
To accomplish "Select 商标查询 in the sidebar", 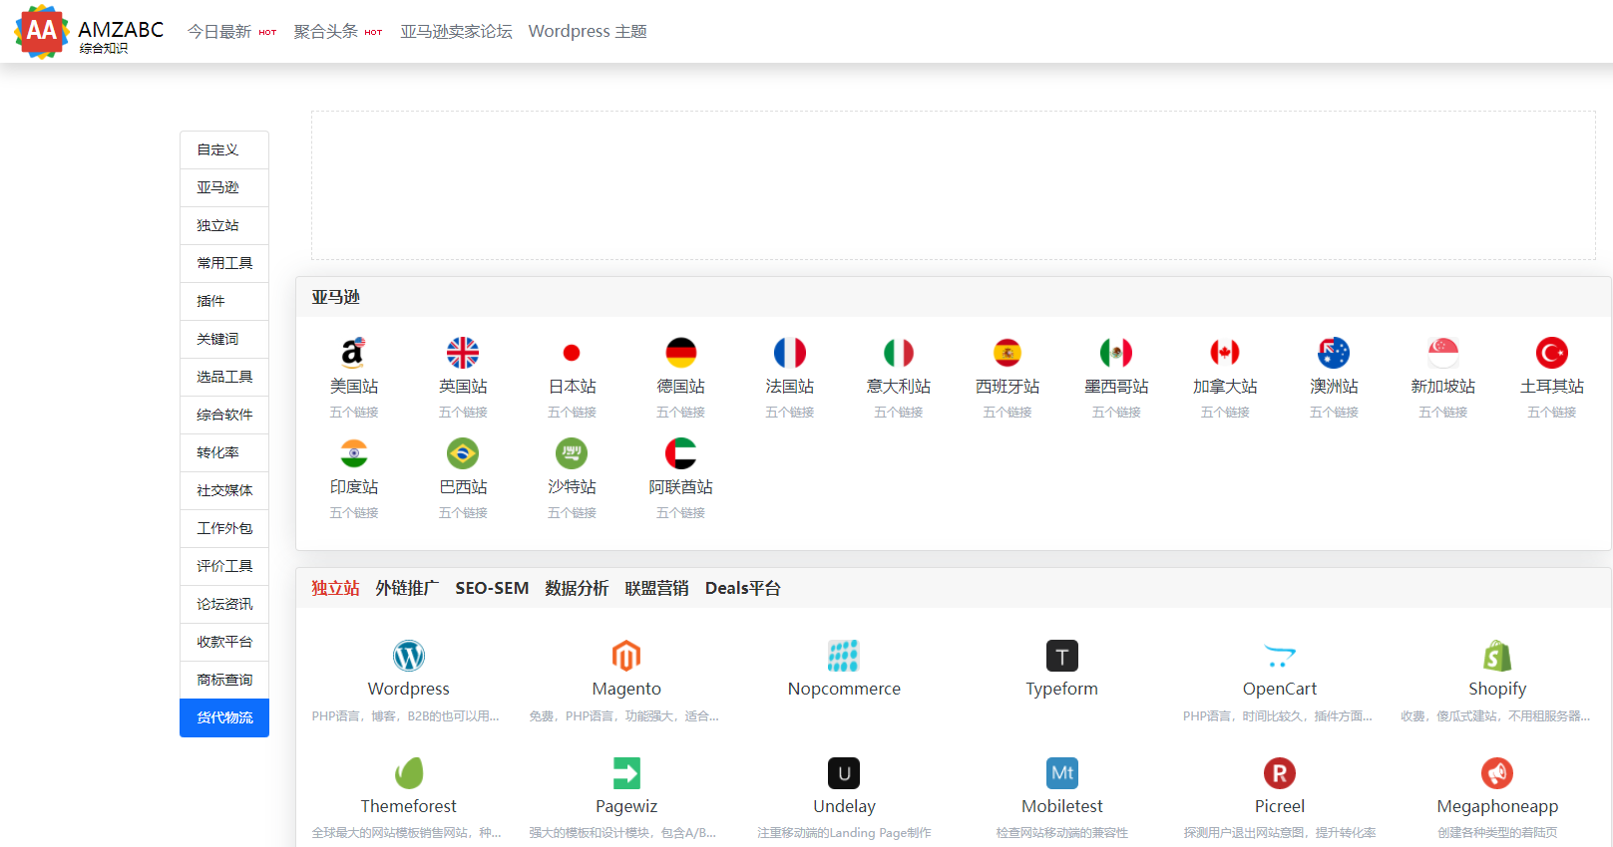I will coord(224,681).
